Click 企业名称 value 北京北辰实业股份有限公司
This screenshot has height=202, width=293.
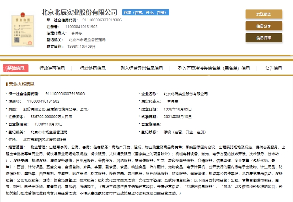(x=185, y=94)
